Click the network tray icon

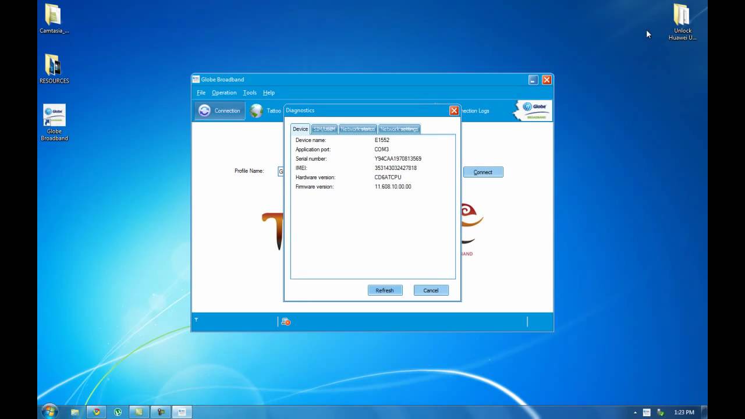tap(660, 413)
